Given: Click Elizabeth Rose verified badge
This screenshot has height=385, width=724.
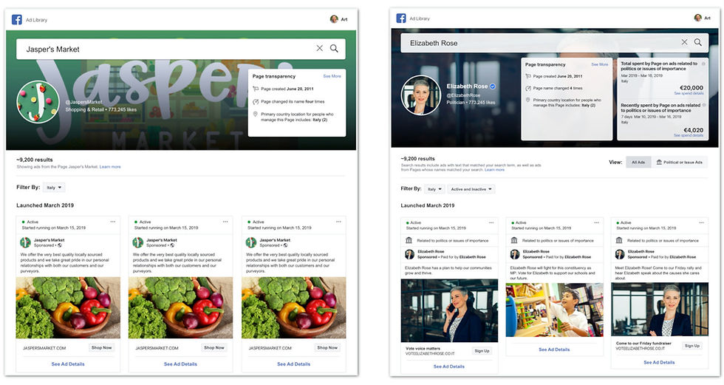Looking at the screenshot, I should [x=493, y=86].
